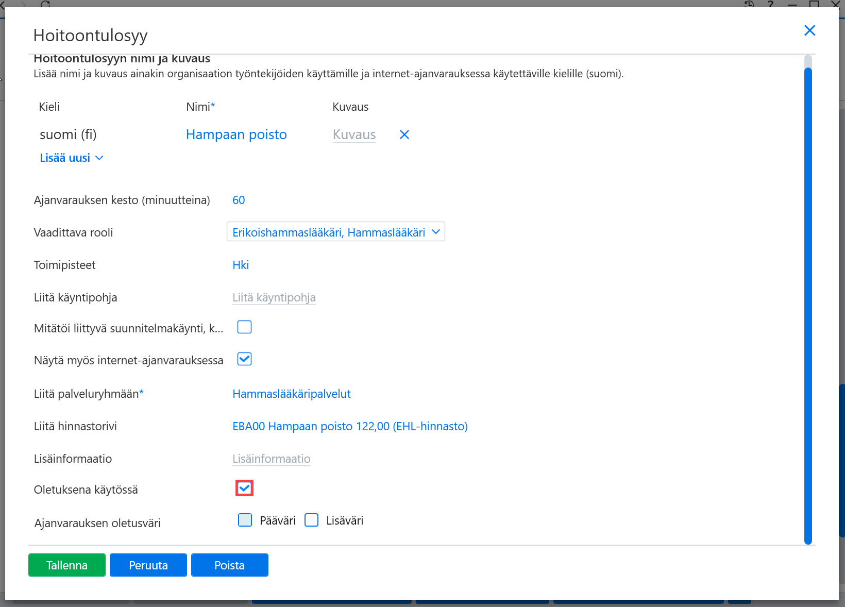This screenshot has height=607, width=845.
Task: Enable Mitätöi liittyvä suunnitelmakäynti checkbox
Action: 244,327
